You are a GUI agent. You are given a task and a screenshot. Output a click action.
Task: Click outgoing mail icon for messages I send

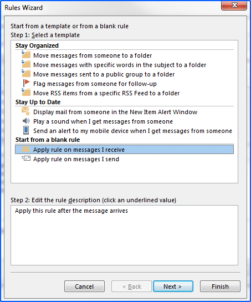tap(26, 158)
